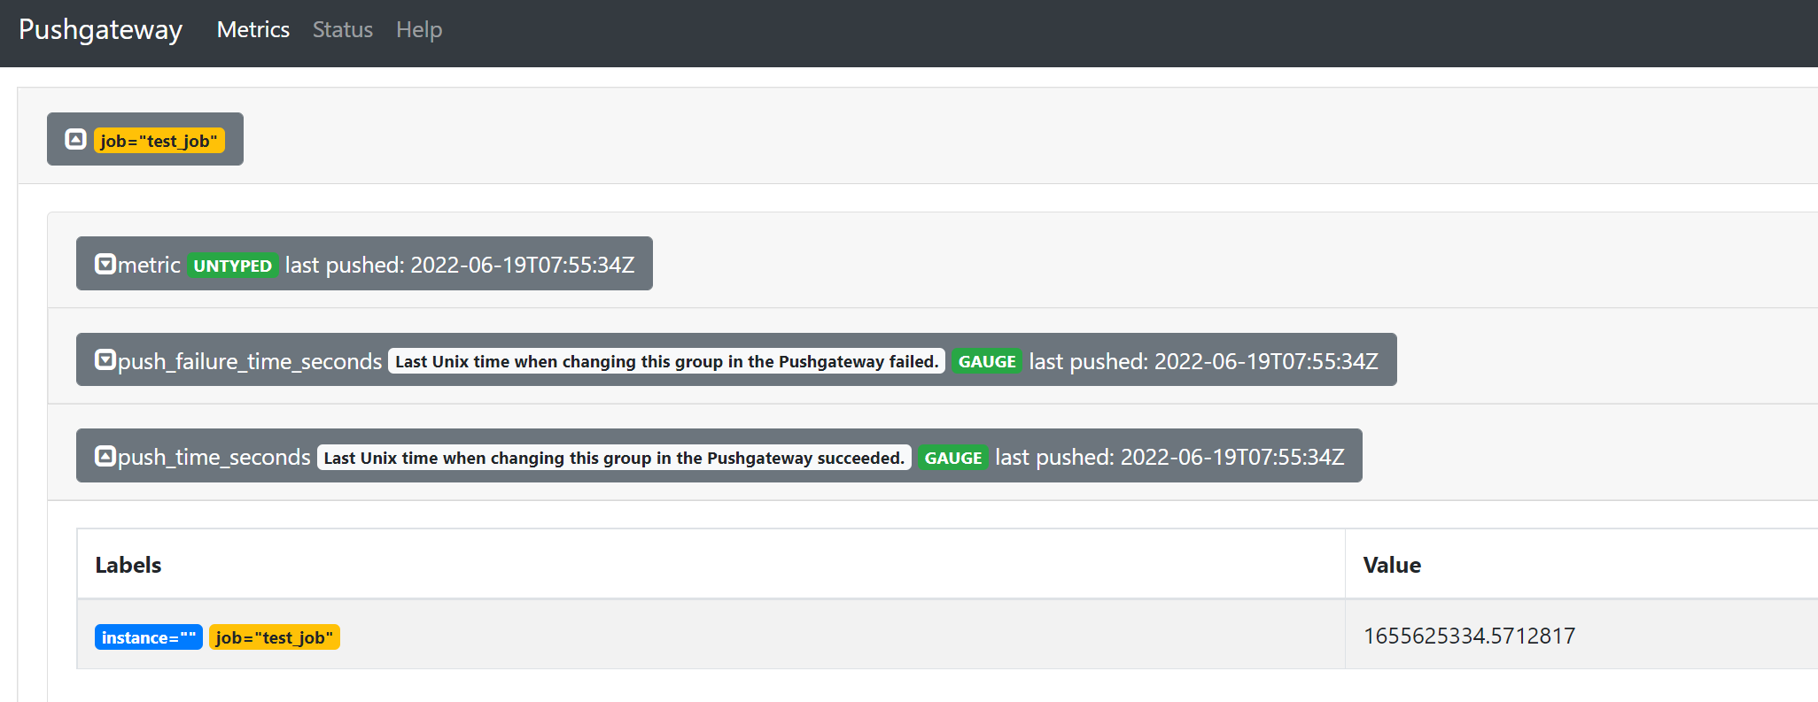Click the UNTYPED badge on metric

232,266
